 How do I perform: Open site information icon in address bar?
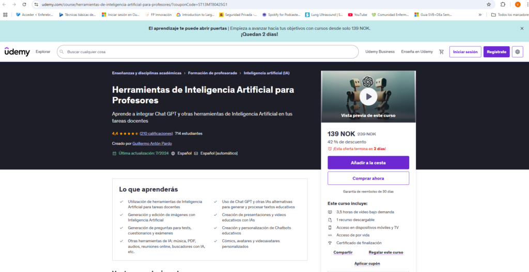(x=37, y=4)
